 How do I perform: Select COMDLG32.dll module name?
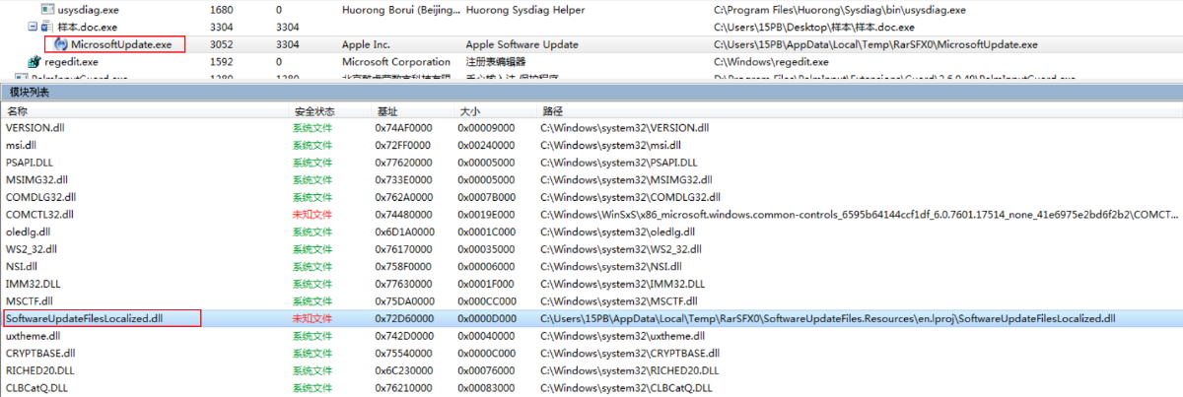click(40, 197)
